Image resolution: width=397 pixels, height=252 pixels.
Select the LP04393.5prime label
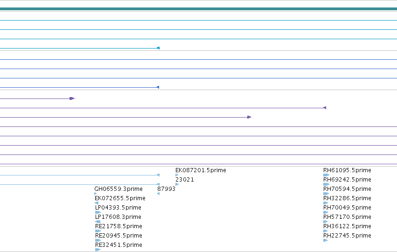click(x=118, y=208)
